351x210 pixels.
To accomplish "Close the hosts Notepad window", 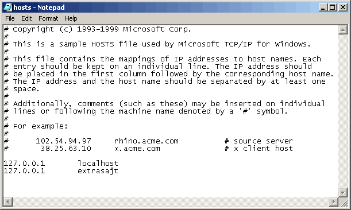I will 343,7.
